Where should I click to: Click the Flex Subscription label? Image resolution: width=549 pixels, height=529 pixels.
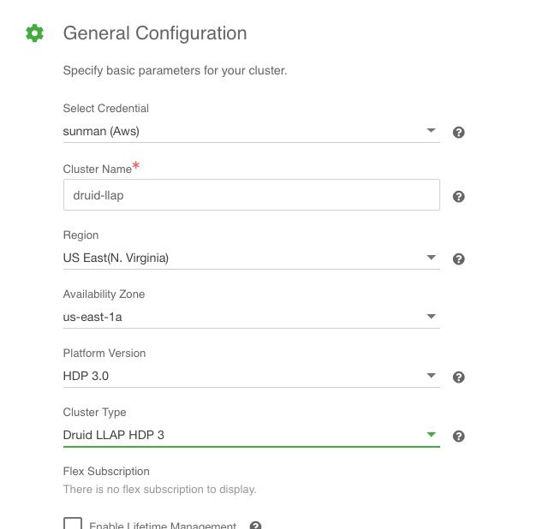pos(106,472)
